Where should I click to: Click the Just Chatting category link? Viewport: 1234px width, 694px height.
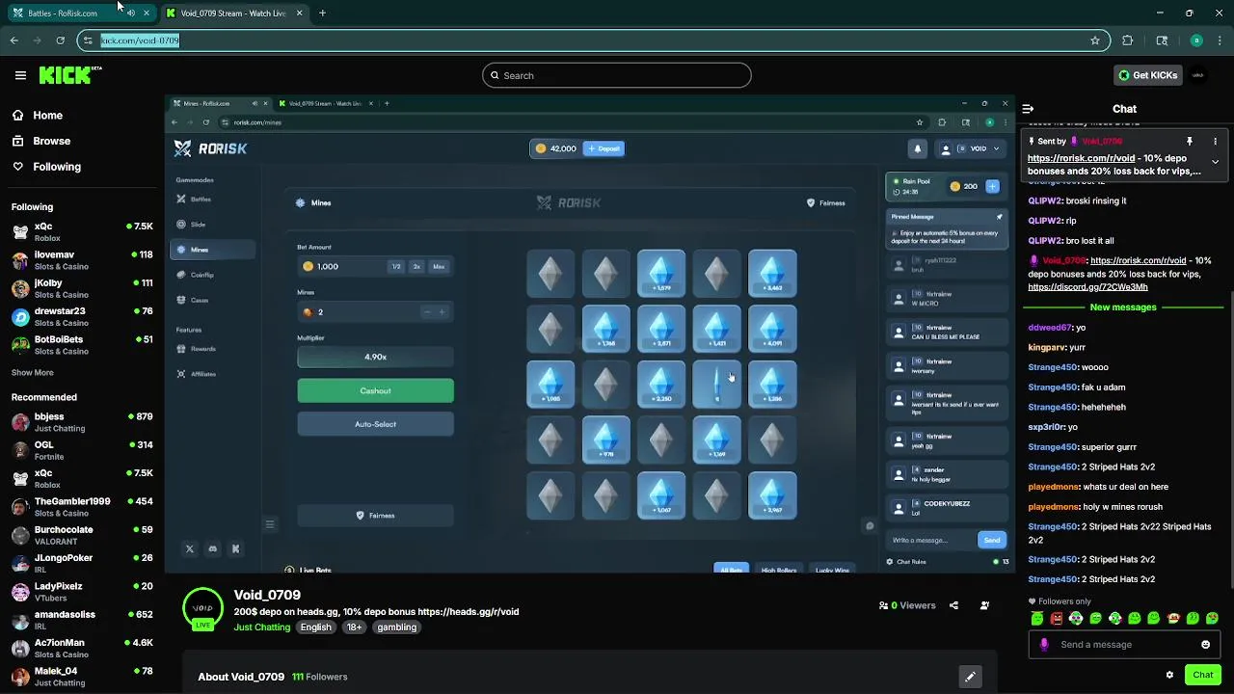[x=262, y=627]
